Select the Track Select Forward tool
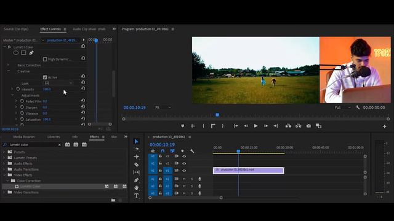Image resolution: width=394 pixels, height=221 pixels. pos(137,149)
